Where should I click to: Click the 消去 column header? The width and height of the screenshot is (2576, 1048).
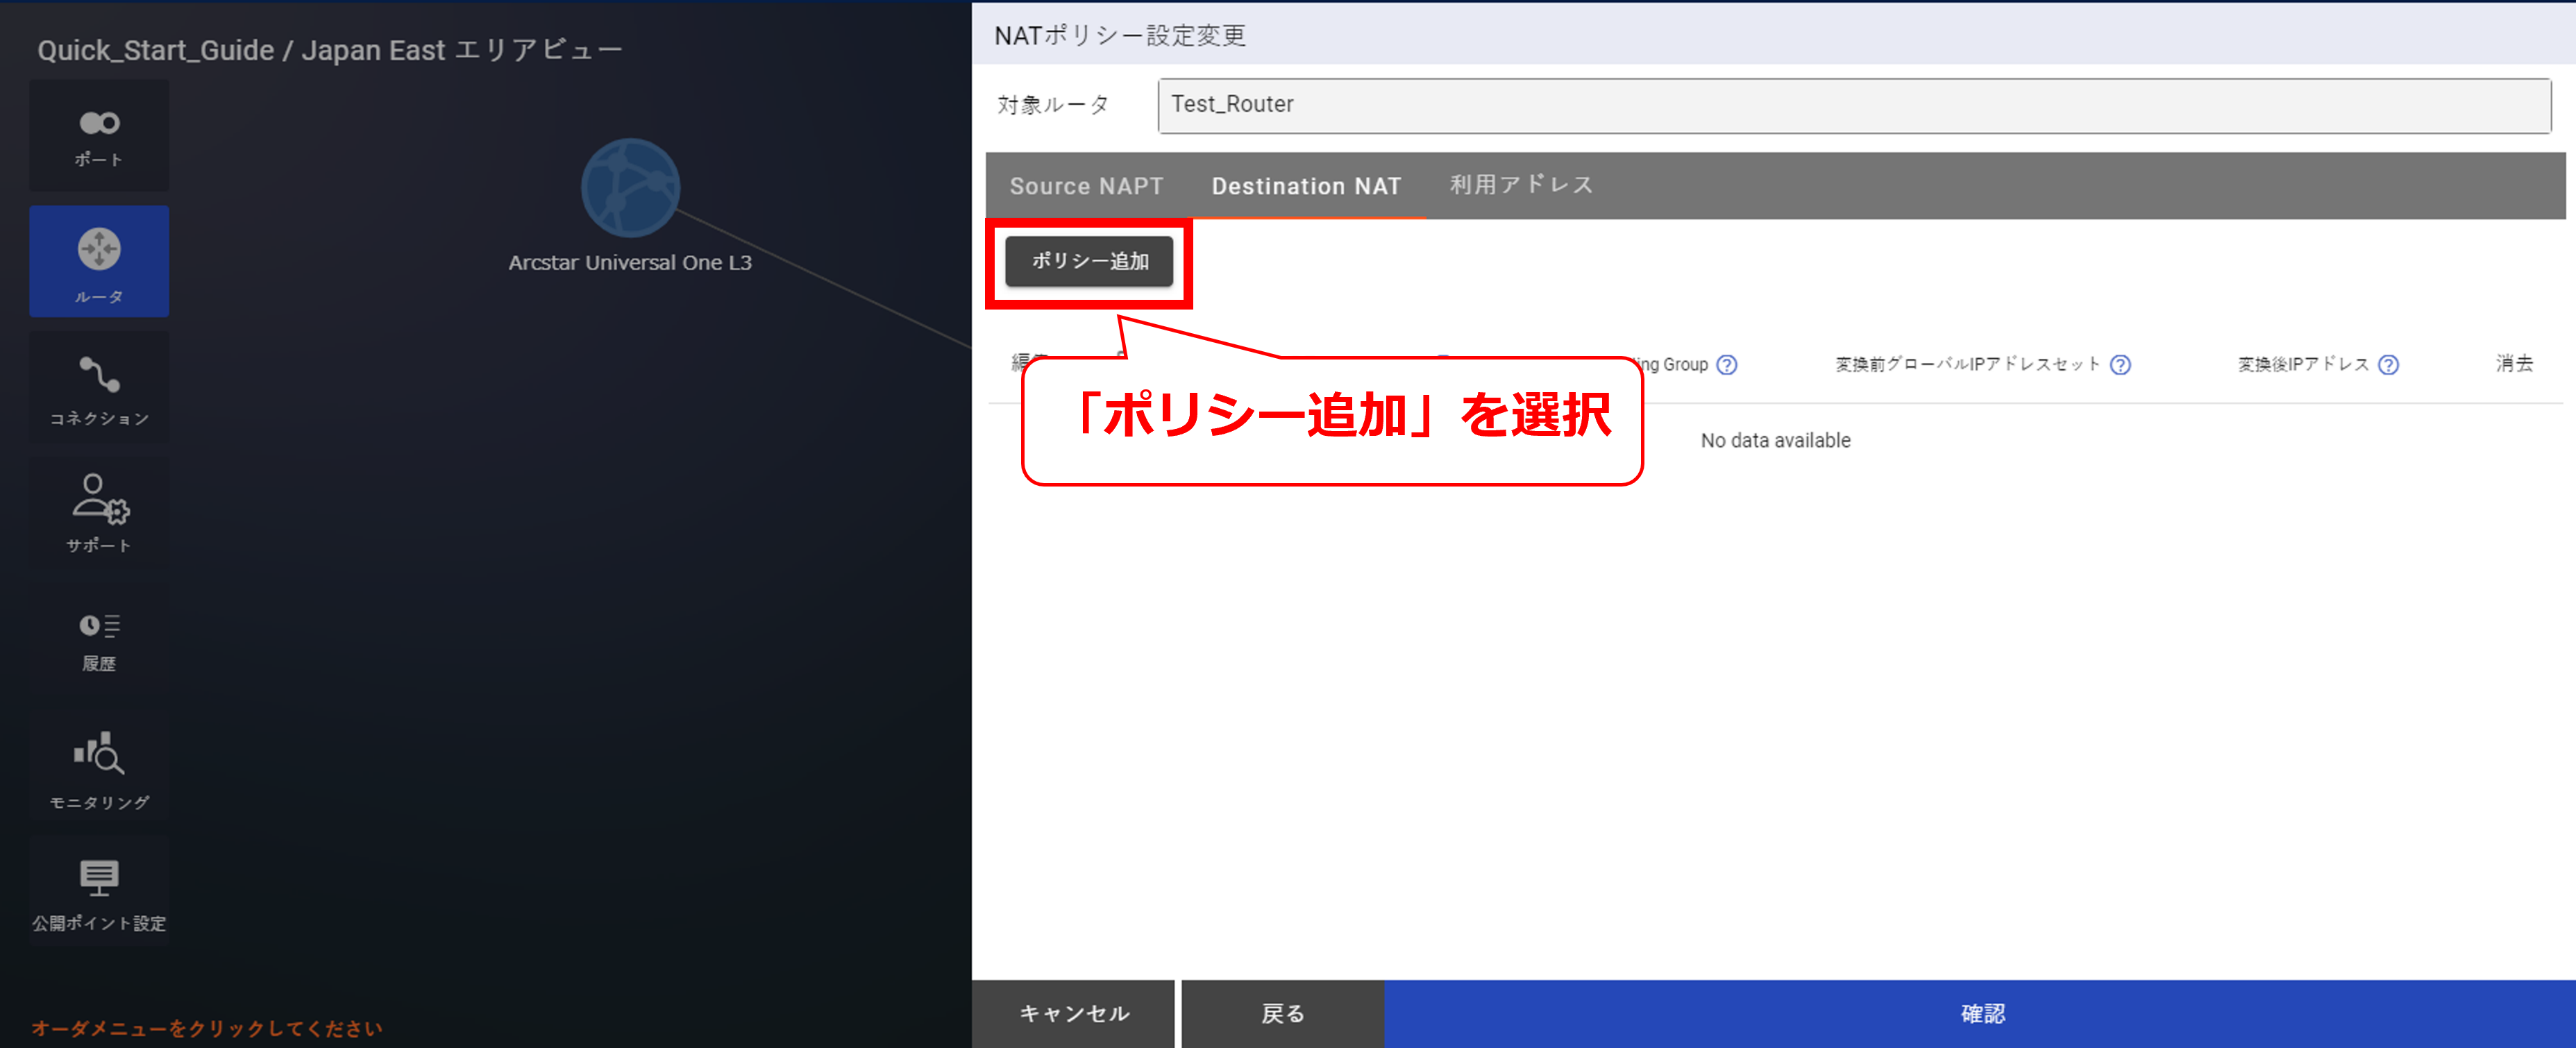[2514, 364]
